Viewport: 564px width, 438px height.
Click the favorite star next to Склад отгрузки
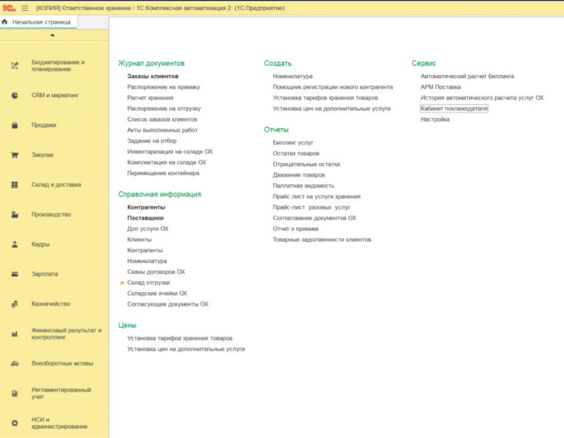click(122, 283)
